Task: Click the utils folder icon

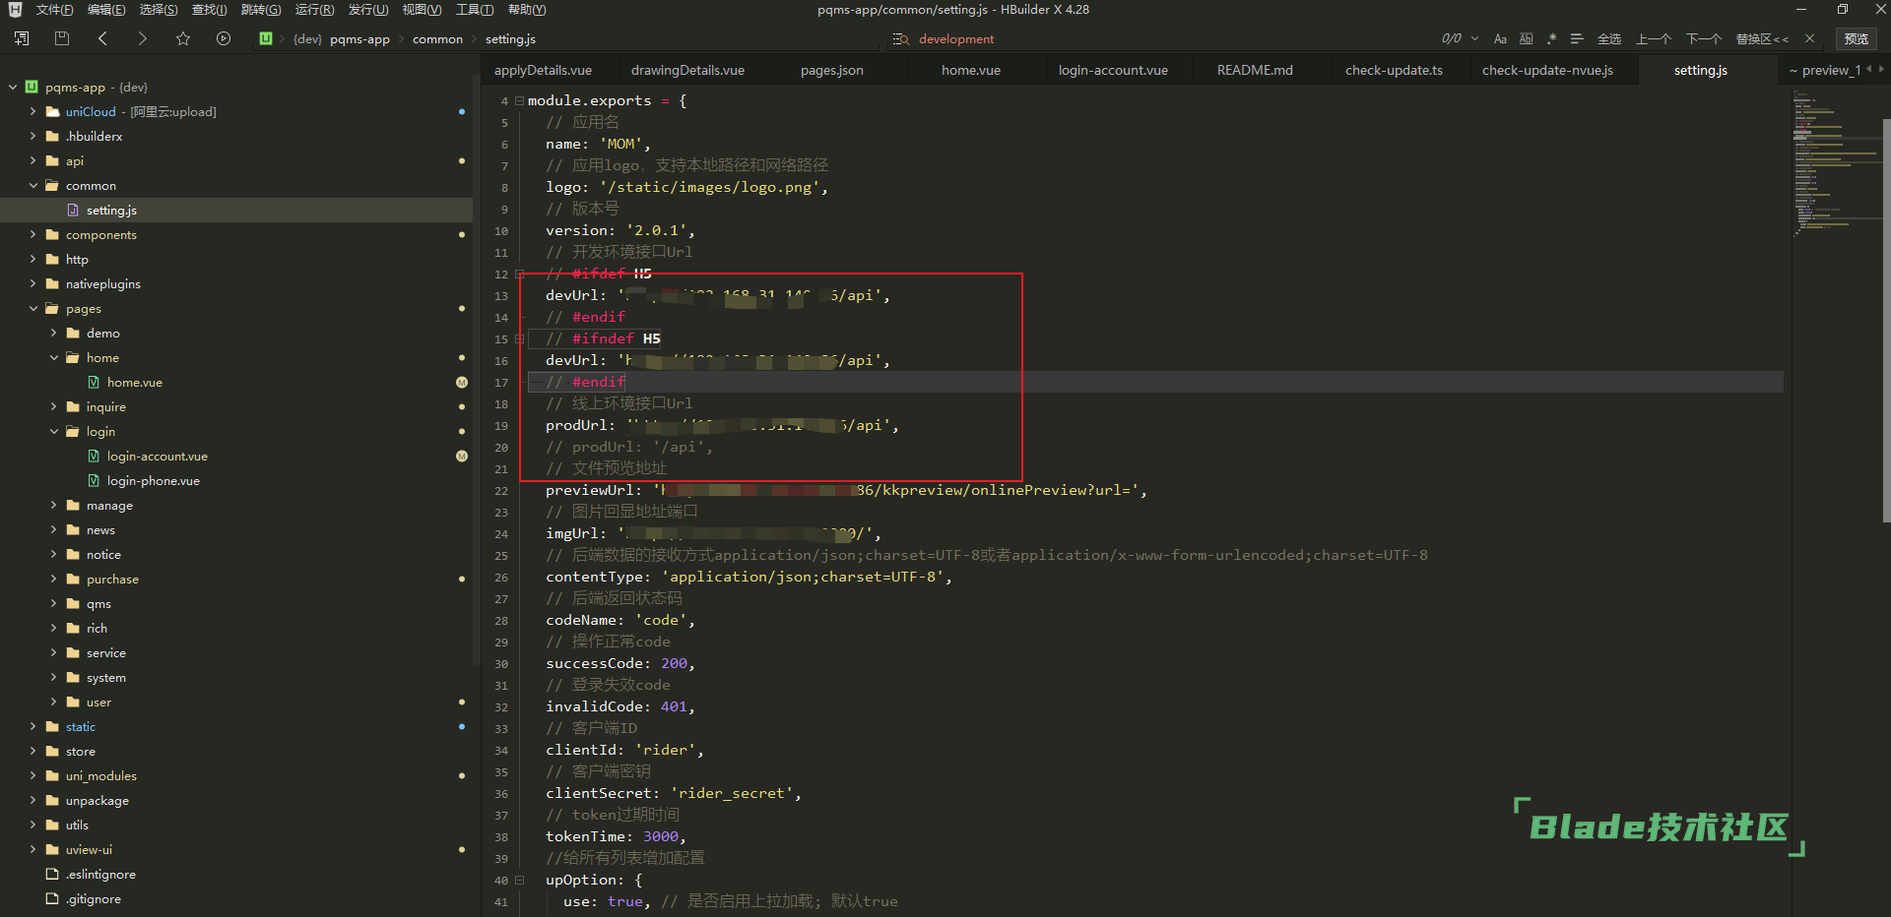Action: click(x=53, y=825)
